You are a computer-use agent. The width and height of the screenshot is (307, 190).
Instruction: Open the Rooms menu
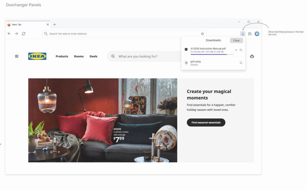tap(79, 56)
